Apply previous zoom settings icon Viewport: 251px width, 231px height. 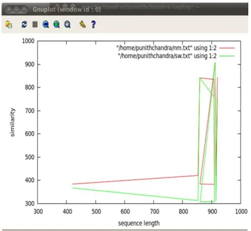click(46, 24)
